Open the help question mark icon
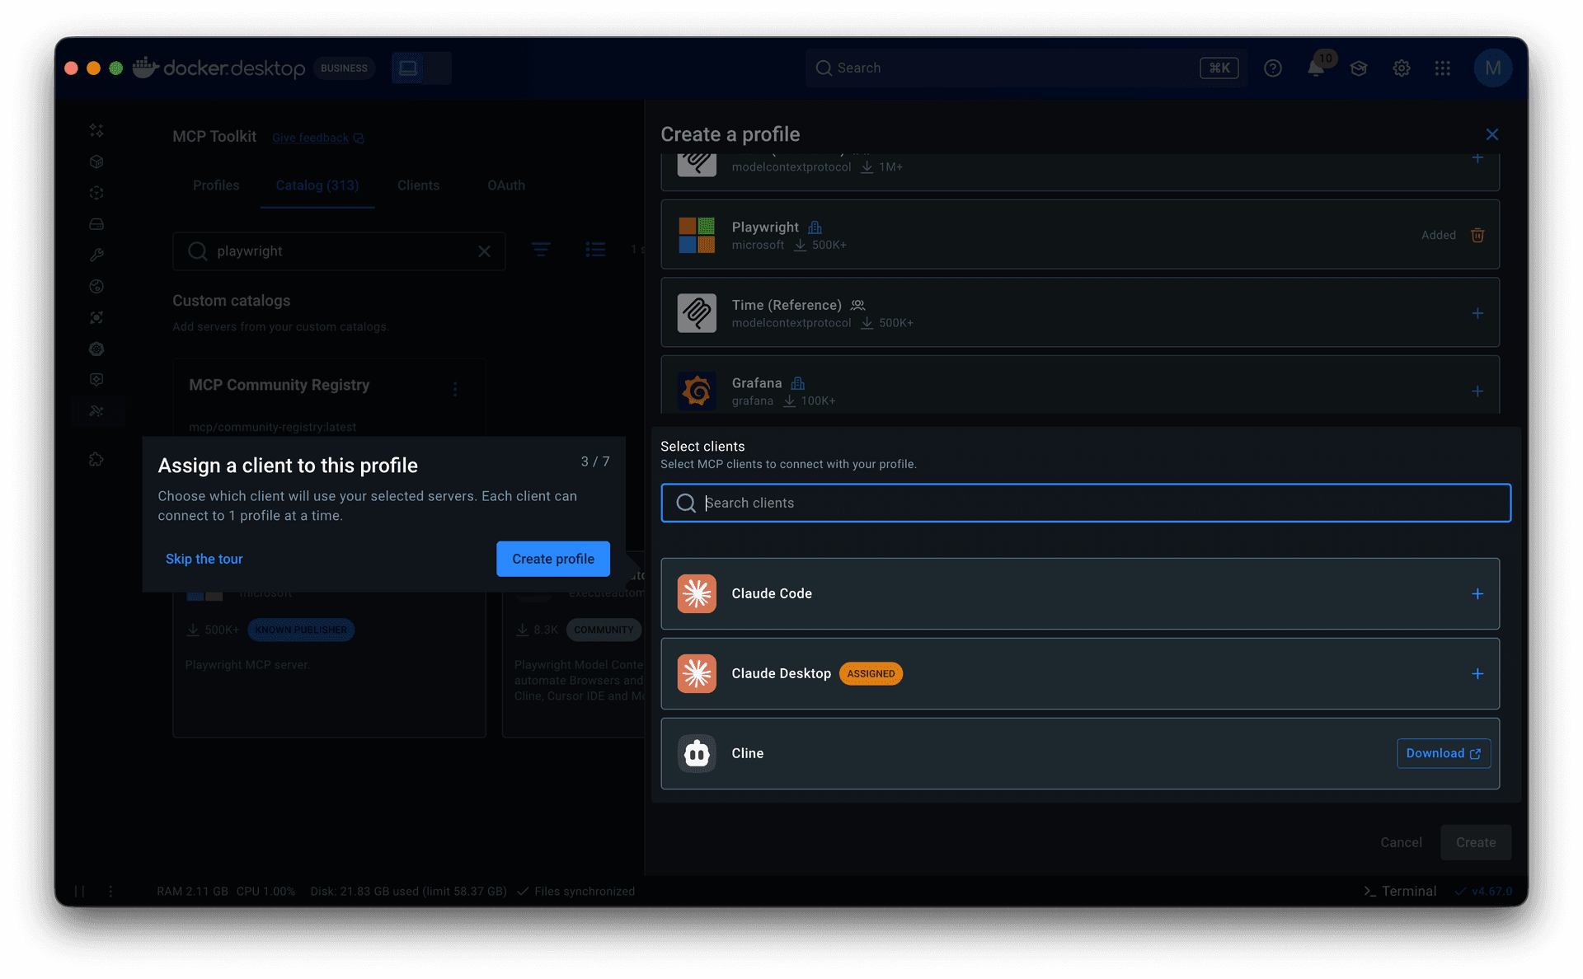The height and width of the screenshot is (979, 1583). (1273, 68)
